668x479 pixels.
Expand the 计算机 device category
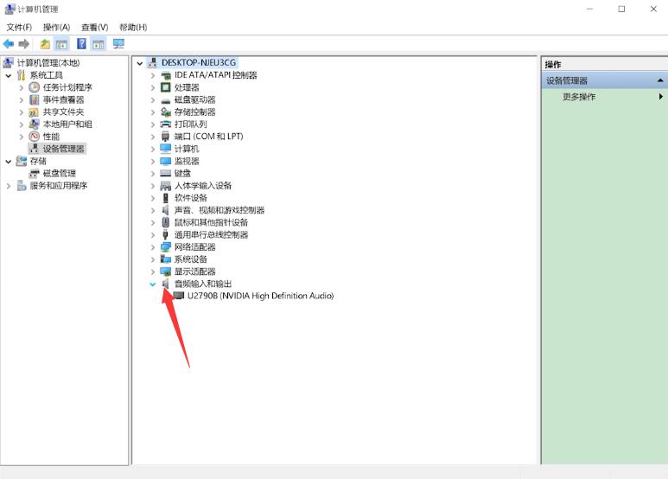152,150
